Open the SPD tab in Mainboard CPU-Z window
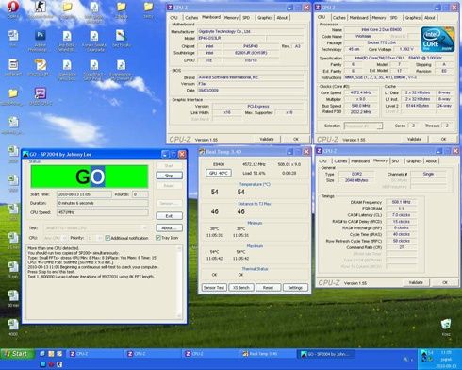Image resolution: width=462 pixels, height=370 pixels. click(x=246, y=18)
